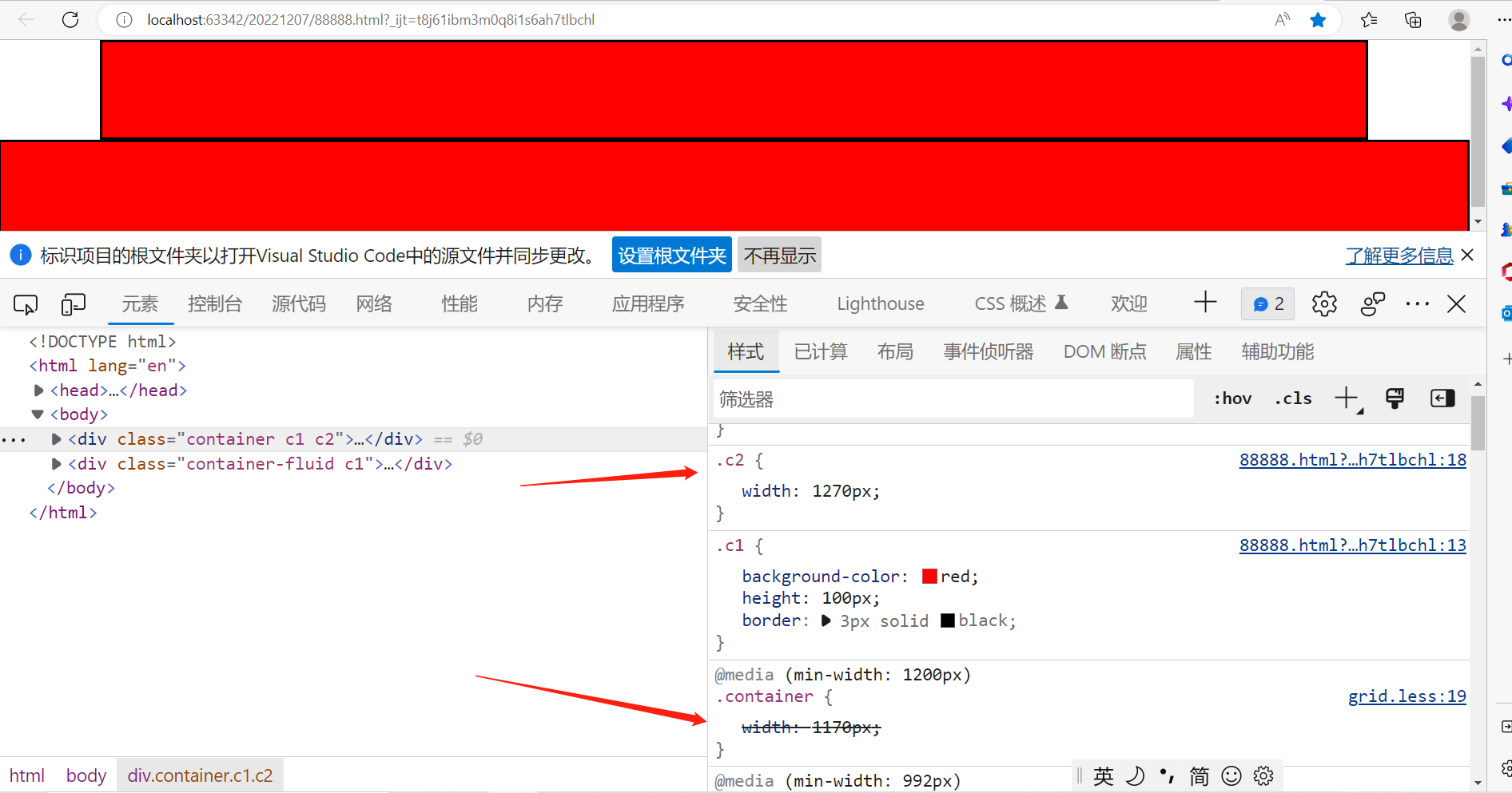Screen dimensions: 1512x793
Task: Open the 安全性 tab
Action: point(761,304)
